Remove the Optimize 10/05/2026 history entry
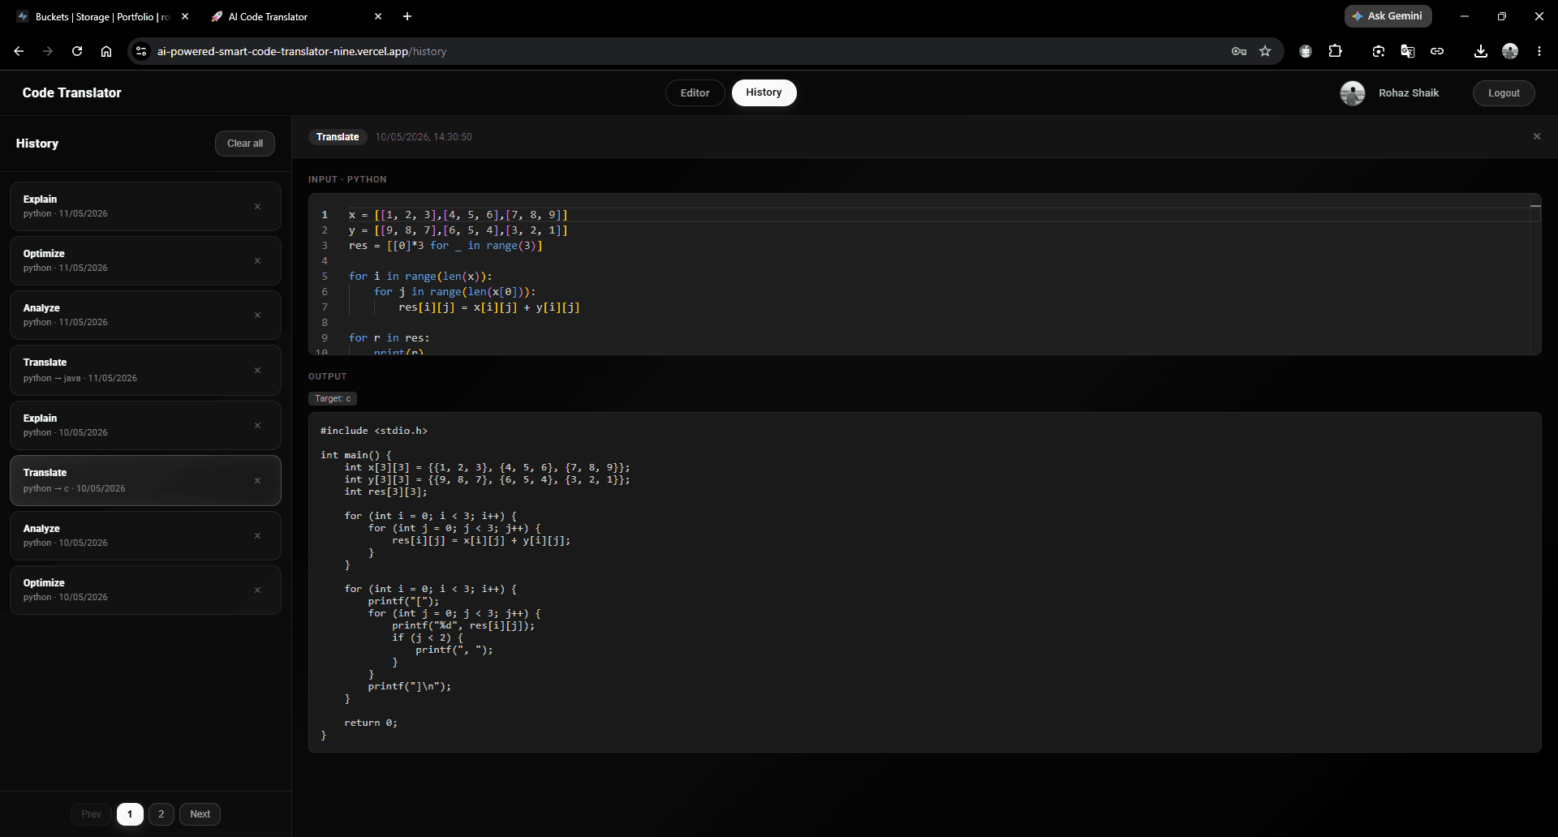 click(x=257, y=590)
